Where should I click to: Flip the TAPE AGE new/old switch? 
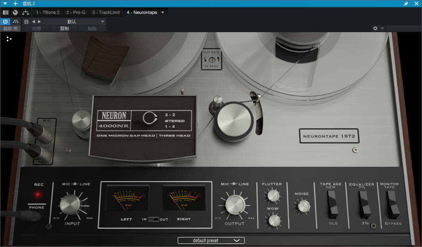tap(333, 205)
